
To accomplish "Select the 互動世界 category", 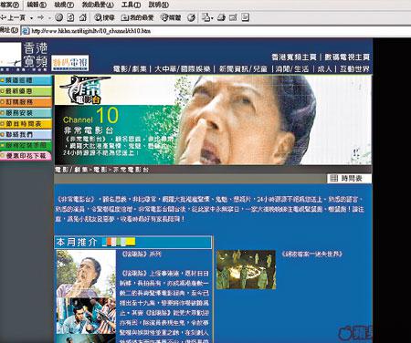I will tap(354, 69).
